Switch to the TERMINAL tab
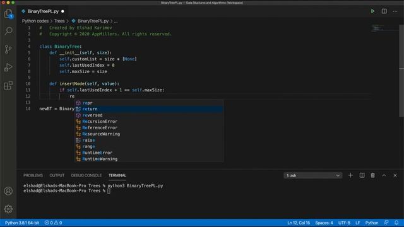This screenshot has height=227, width=404. pyautogui.click(x=117, y=175)
